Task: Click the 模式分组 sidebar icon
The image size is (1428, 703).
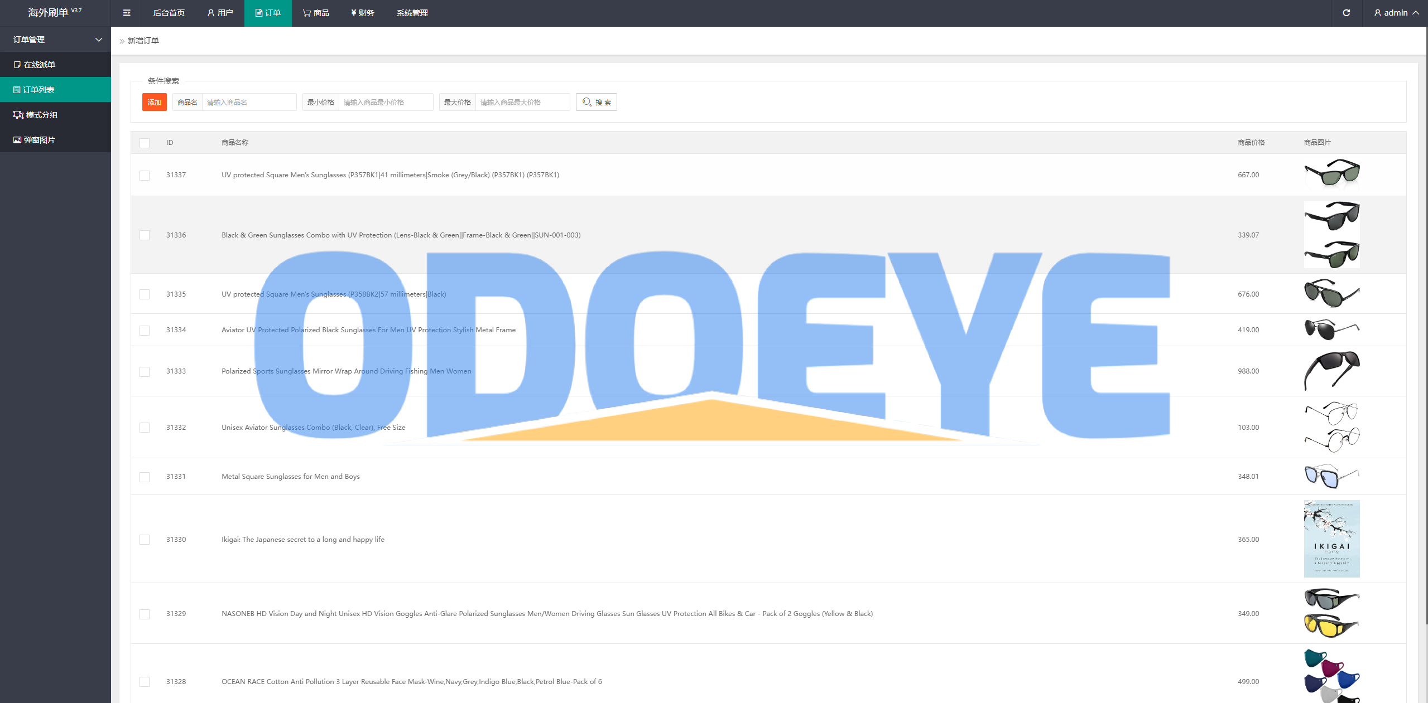Action: point(18,115)
